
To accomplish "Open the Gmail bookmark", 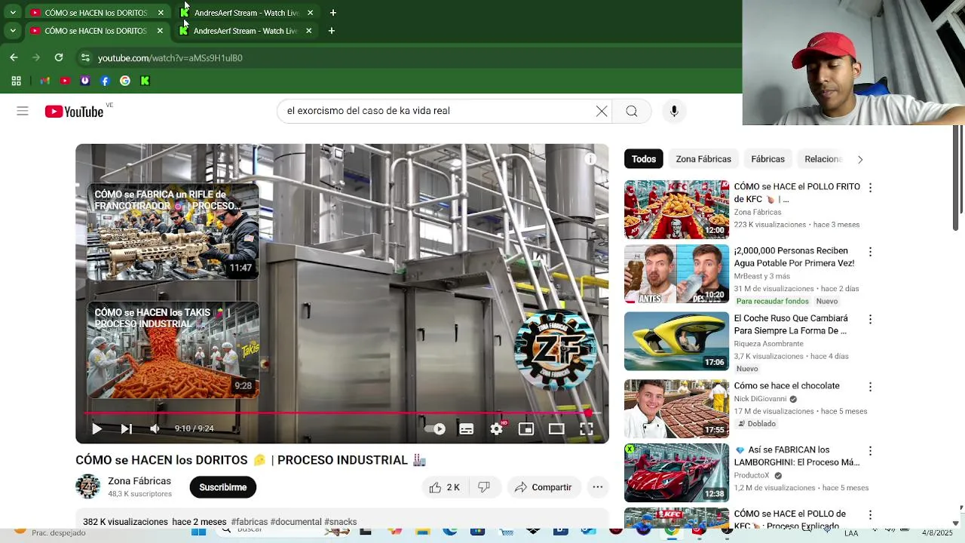I will click(x=44, y=81).
